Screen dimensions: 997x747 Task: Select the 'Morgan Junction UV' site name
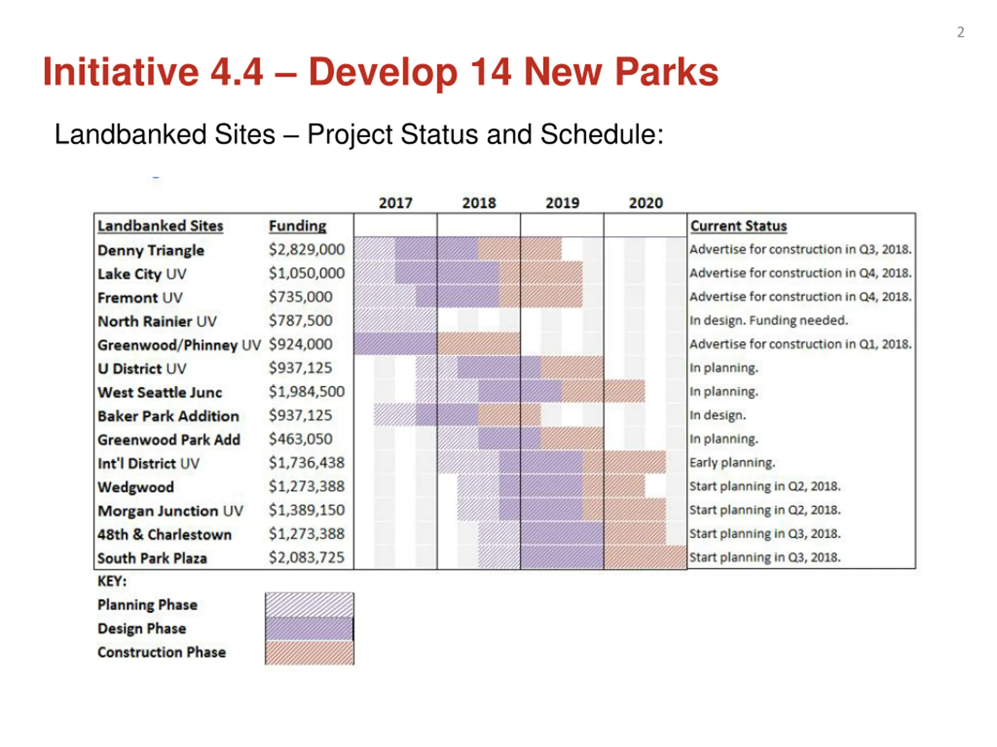click(170, 510)
